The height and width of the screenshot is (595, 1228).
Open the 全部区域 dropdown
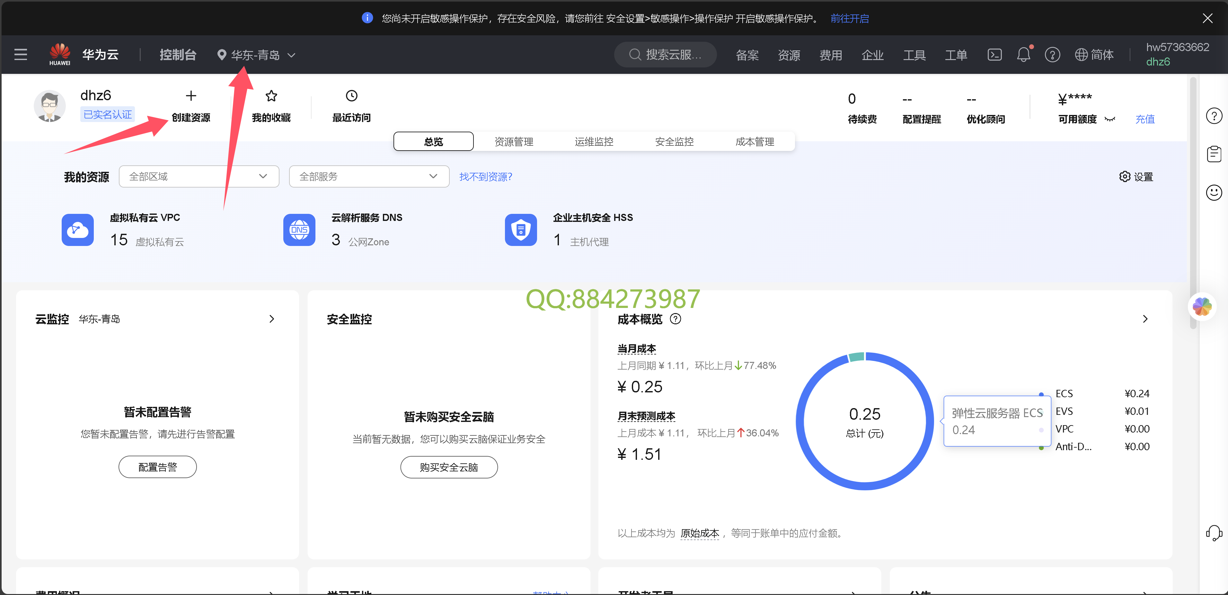coord(199,177)
